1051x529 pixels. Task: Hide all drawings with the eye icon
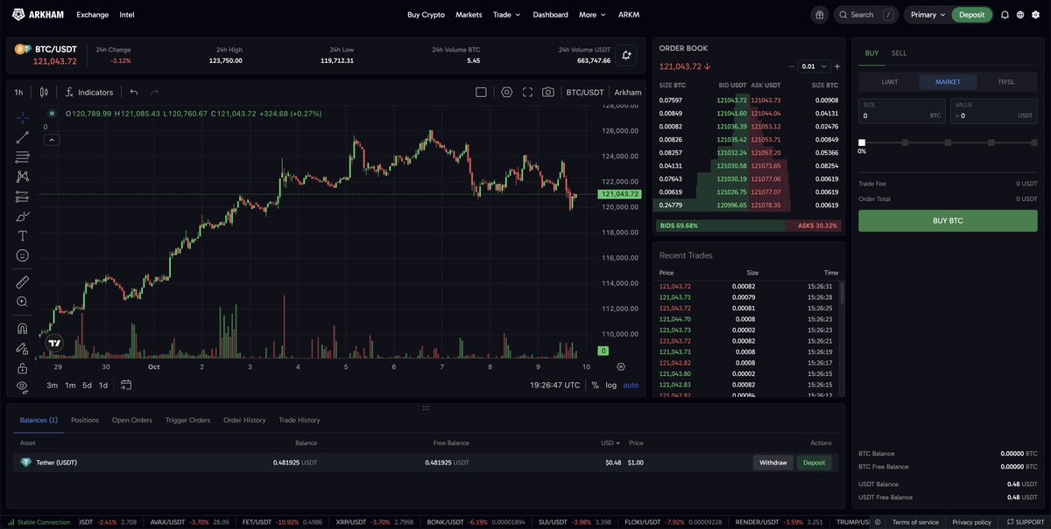click(x=23, y=386)
